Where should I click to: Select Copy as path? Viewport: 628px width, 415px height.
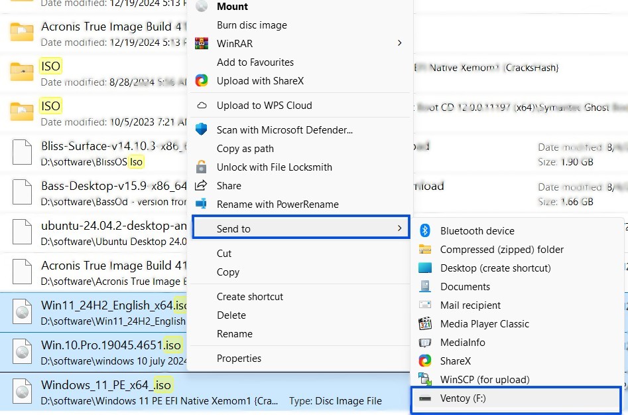(246, 148)
